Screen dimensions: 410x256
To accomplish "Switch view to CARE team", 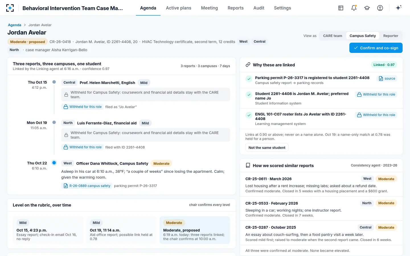I will [x=333, y=36].
